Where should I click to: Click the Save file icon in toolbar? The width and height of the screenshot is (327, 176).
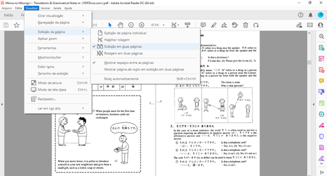[6, 25]
